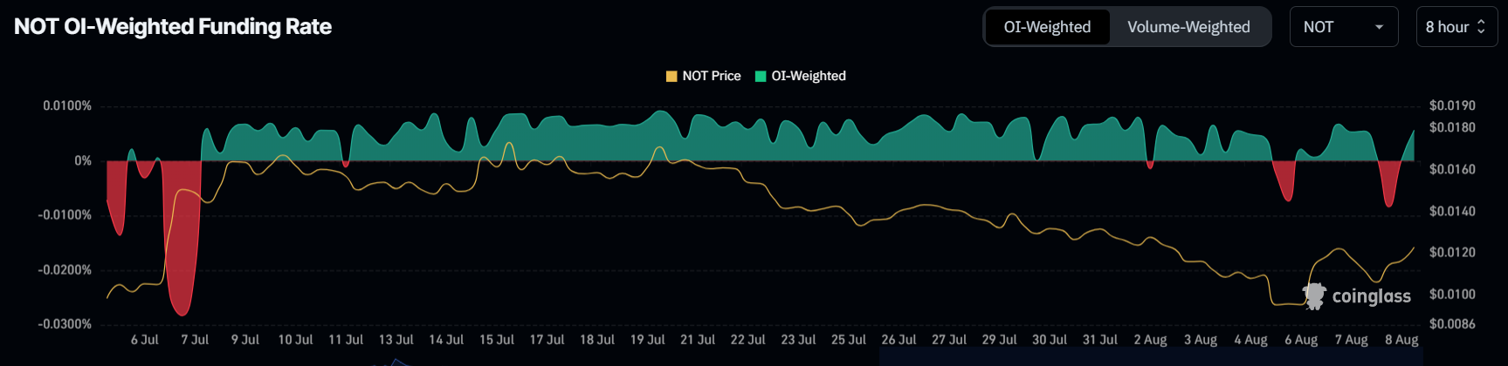Click the $0.0120 price axis label
1508x366 pixels.
click(1452, 252)
